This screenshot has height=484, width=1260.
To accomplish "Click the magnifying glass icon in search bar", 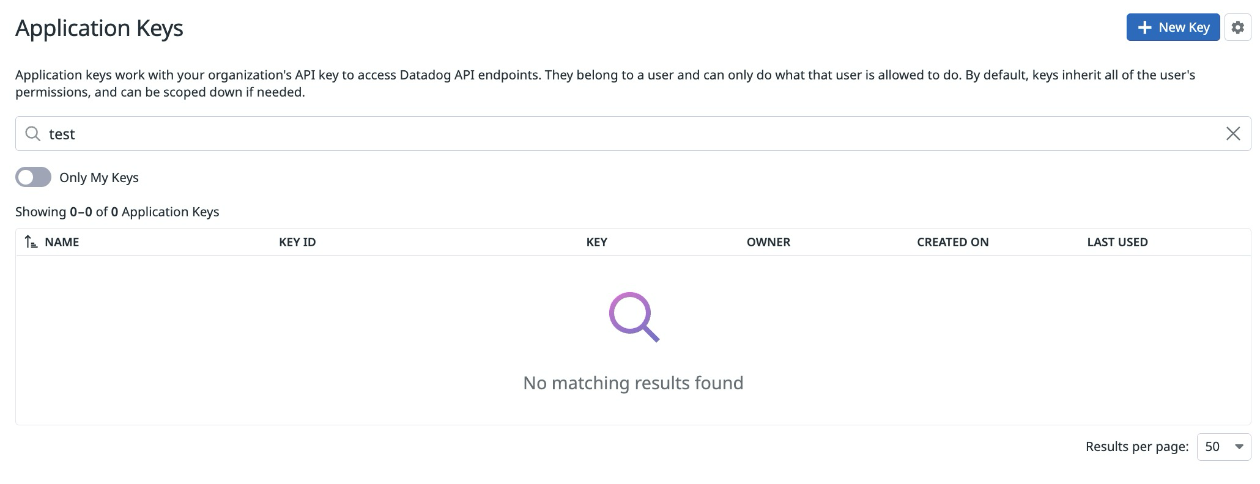I will (33, 133).
